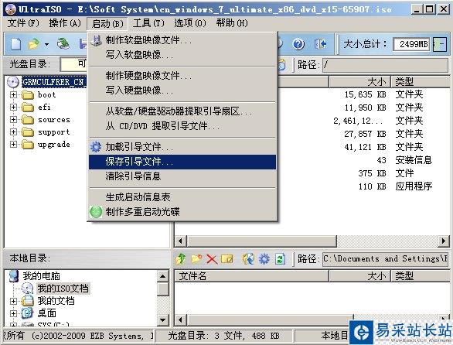The height and width of the screenshot is (345, 453).
Task: Choose 从 CD/DVD 提取引导文件 menu entry
Action: (x=182, y=126)
